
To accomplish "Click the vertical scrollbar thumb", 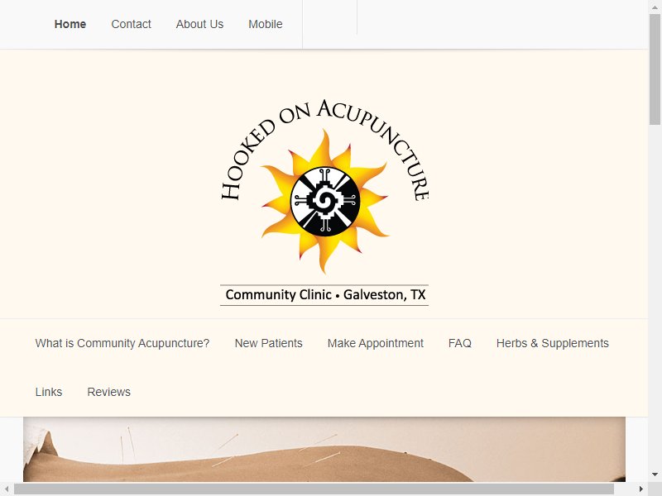I will [x=655, y=69].
